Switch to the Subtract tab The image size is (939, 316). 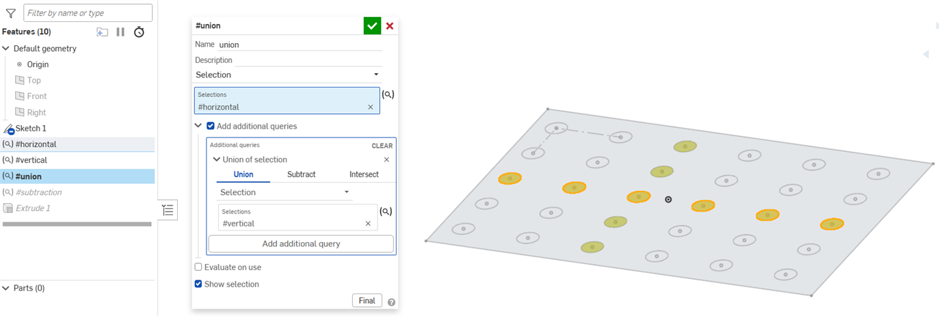pos(301,174)
